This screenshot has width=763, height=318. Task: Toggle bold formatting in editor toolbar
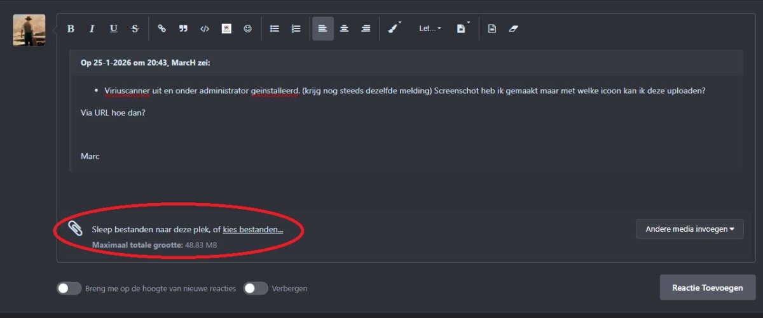tap(71, 29)
